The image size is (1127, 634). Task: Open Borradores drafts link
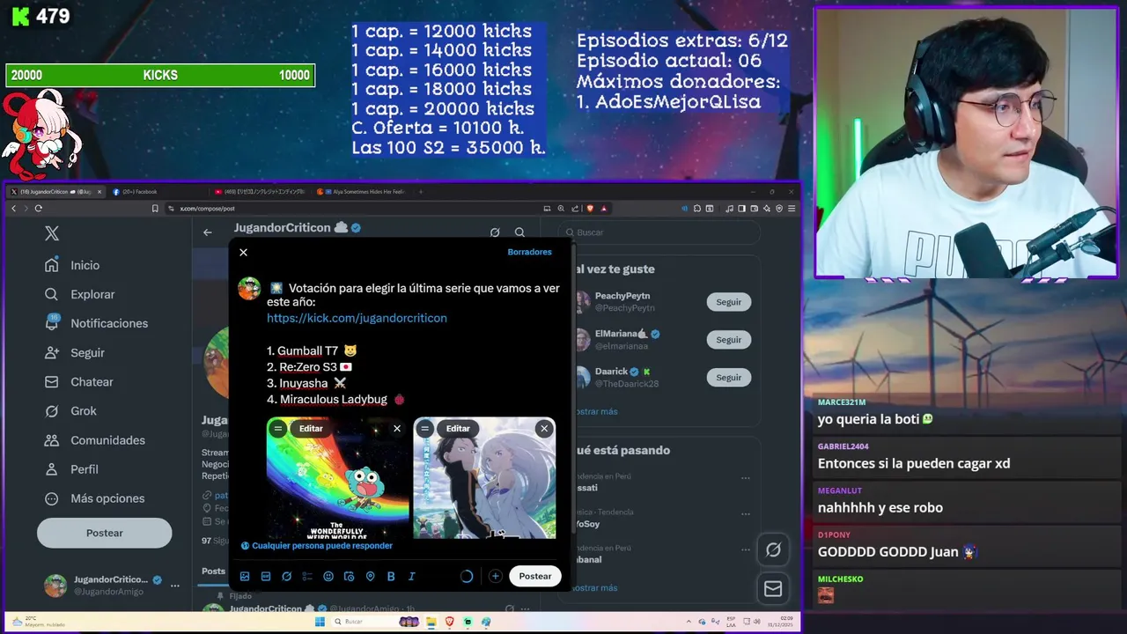click(529, 252)
